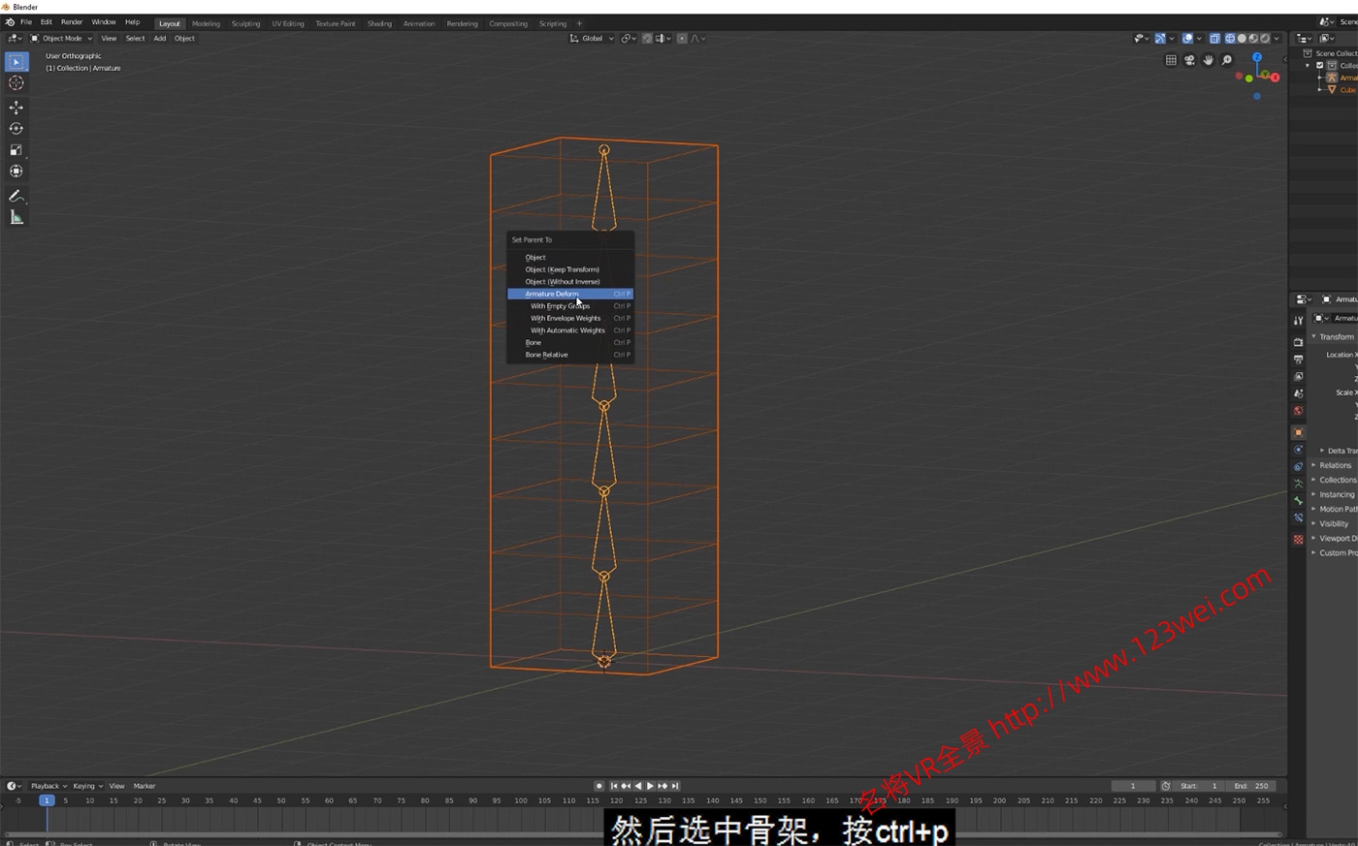Click frame 100 on the timeline
Screen dimensions: 1358x846
pos(520,800)
